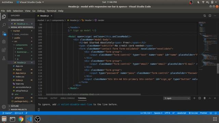Open OBS Studio from the dock
Image resolution: width=219 pixels, height=123 pixels.
click(37, 119)
